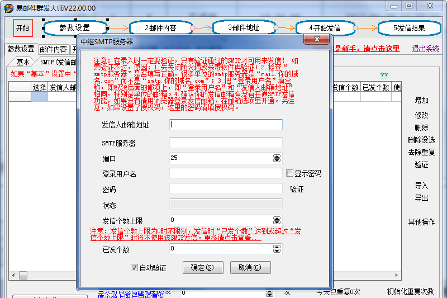Go to the 4开始发信 workflow step

(x=325, y=28)
